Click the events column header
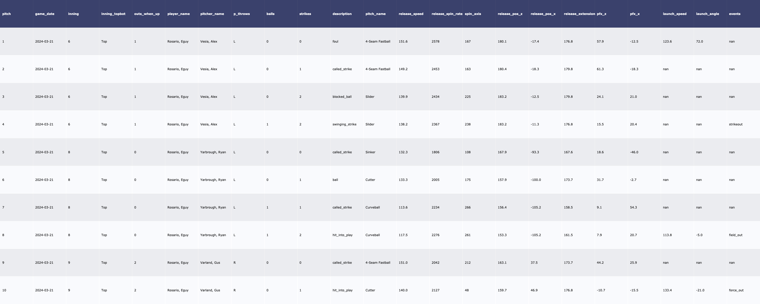Image resolution: width=760 pixels, height=304 pixels. (734, 14)
